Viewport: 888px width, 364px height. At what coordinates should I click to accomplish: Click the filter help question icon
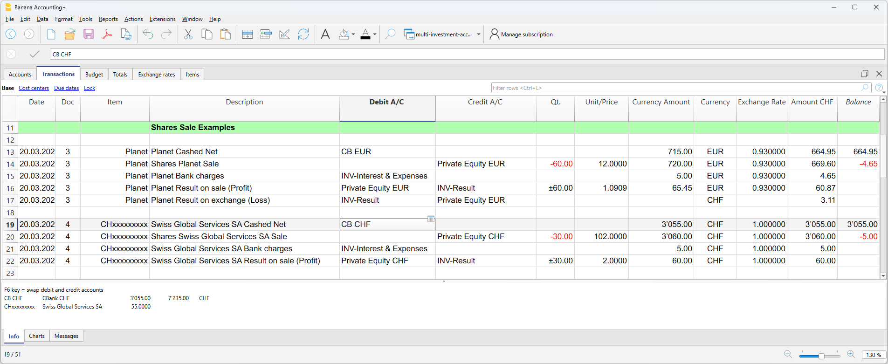coord(879,88)
